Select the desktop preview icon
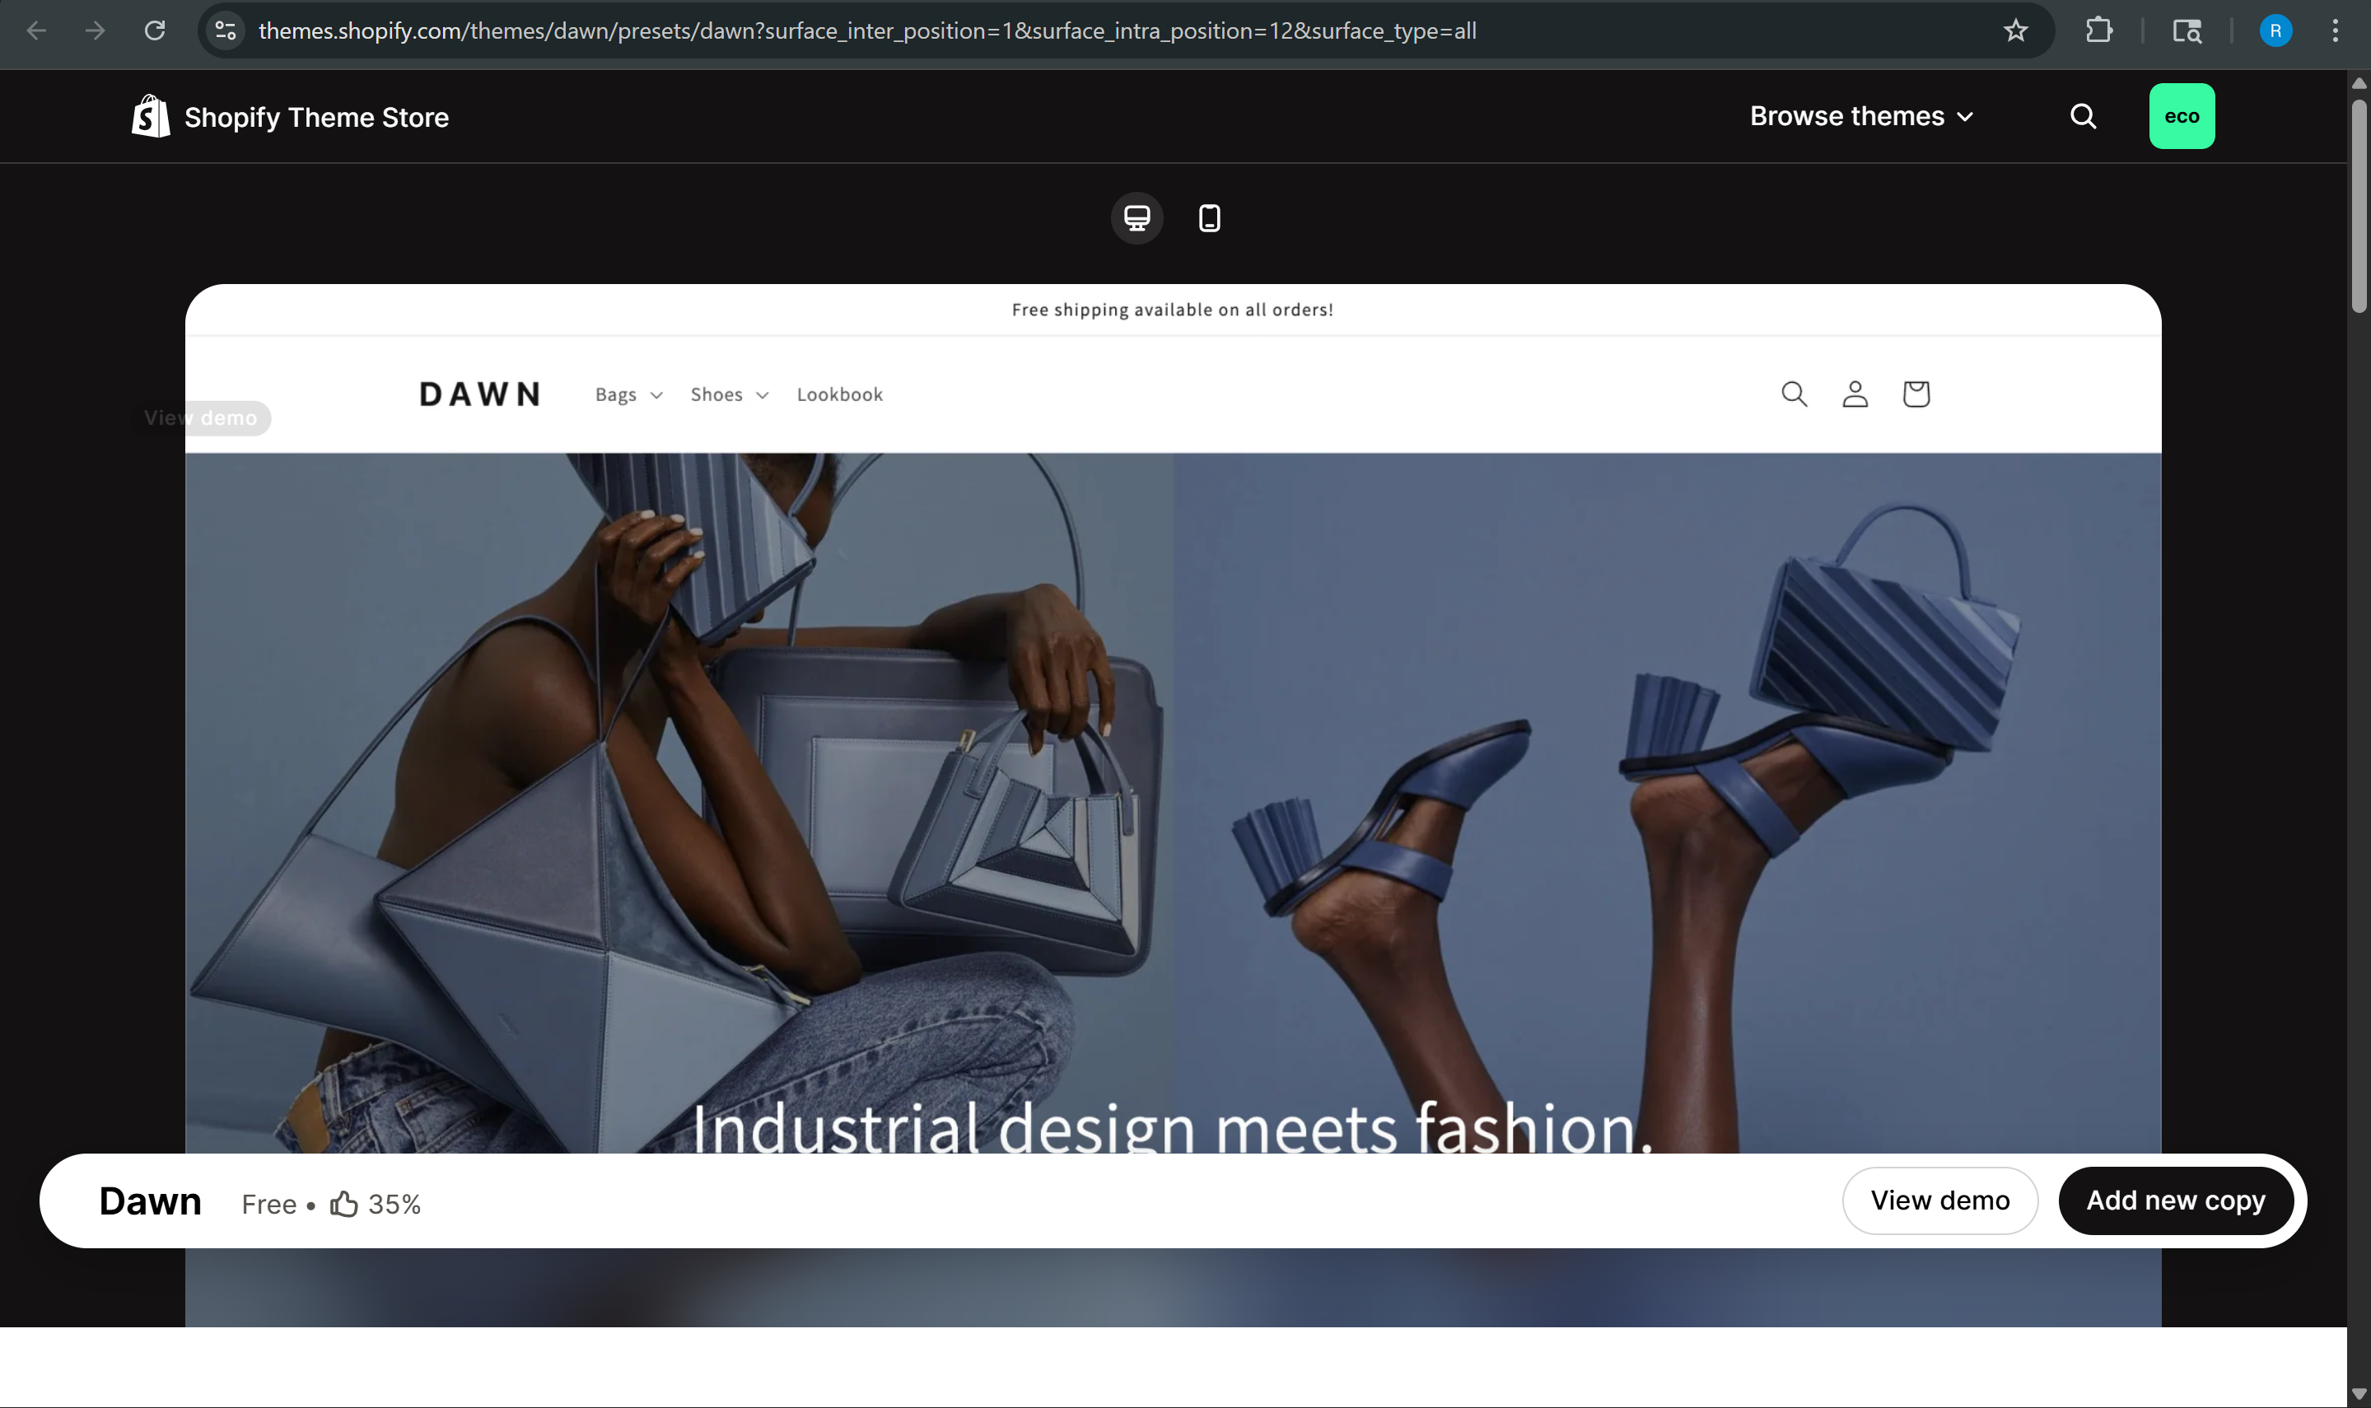 1136,217
